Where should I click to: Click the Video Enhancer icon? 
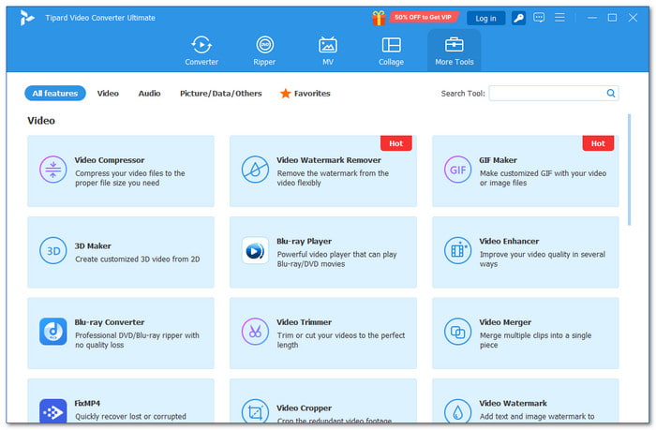tap(457, 250)
